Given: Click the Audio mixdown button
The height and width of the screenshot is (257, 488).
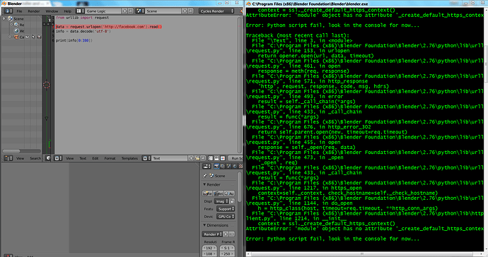Looking at the screenshot, I should pyautogui.click(x=229, y=193).
